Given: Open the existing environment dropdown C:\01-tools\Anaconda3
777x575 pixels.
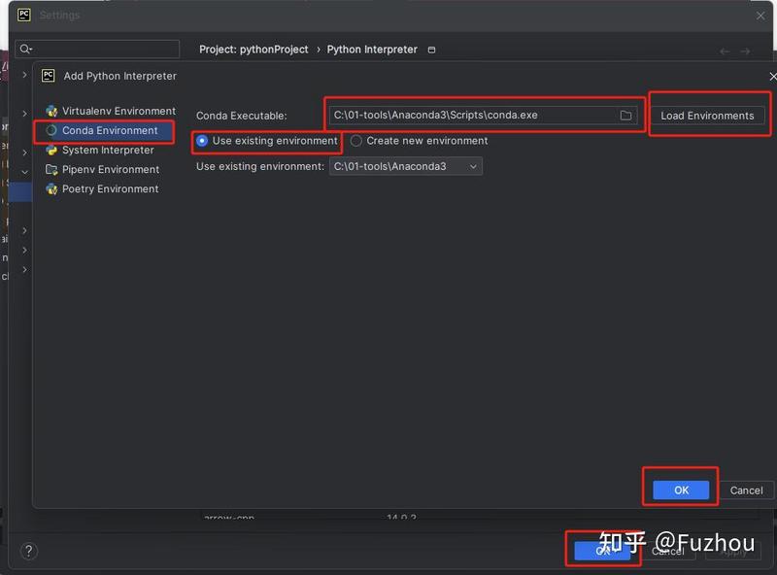Looking at the screenshot, I should click(405, 166).
